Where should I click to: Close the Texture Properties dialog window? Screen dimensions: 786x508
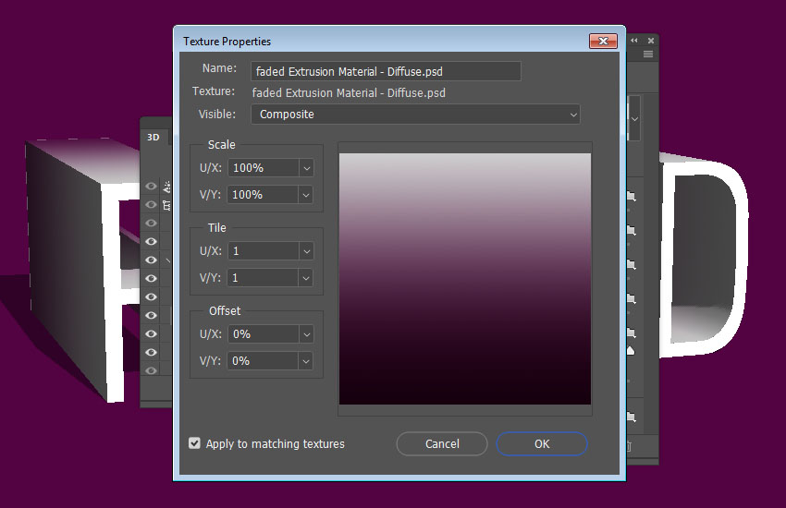603,41
